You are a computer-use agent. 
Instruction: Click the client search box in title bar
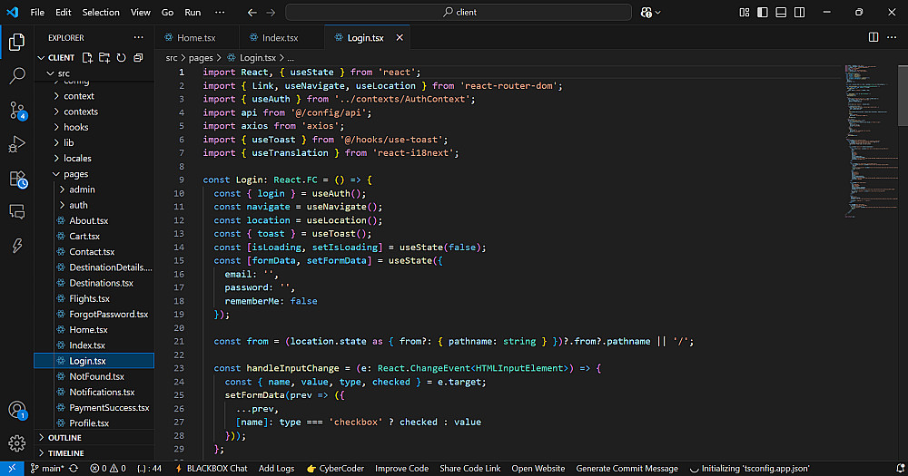(459, 13)
